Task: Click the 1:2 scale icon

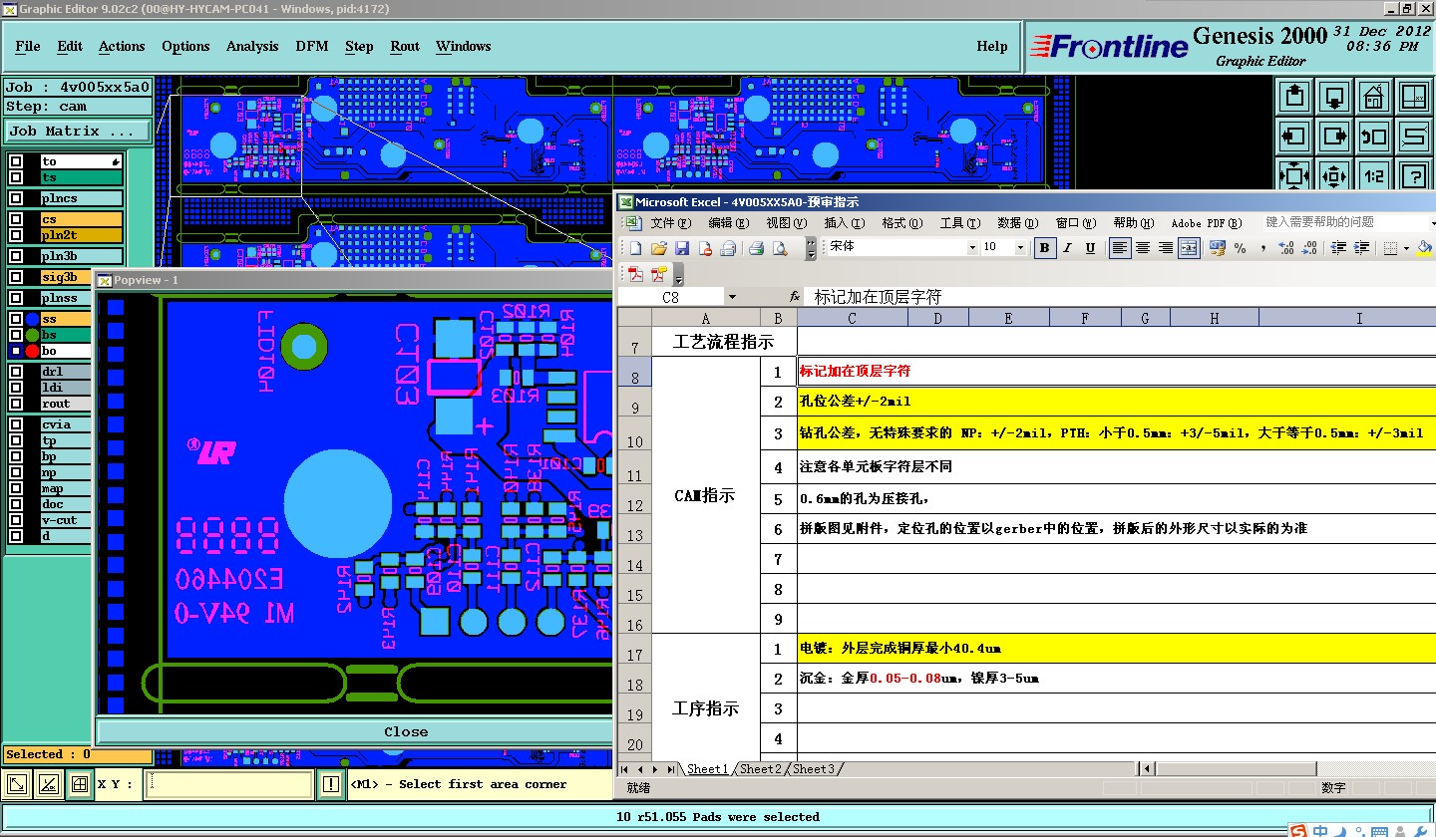Action: coord(1374,175)
